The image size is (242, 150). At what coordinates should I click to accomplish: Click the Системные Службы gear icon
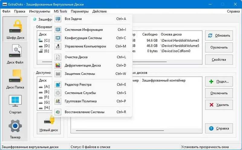click(58, 93)
